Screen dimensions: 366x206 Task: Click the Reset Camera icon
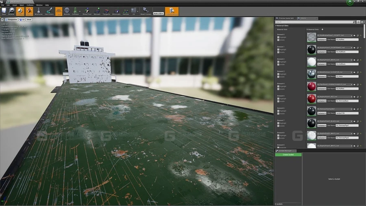(146, 11)
